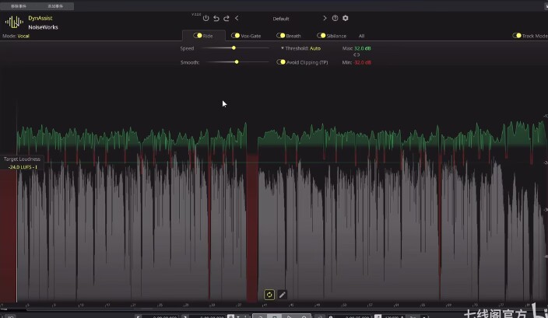Click the time ruler below the waveform
This screenshot has height=318, width=548.
click(x=274, y=305)
